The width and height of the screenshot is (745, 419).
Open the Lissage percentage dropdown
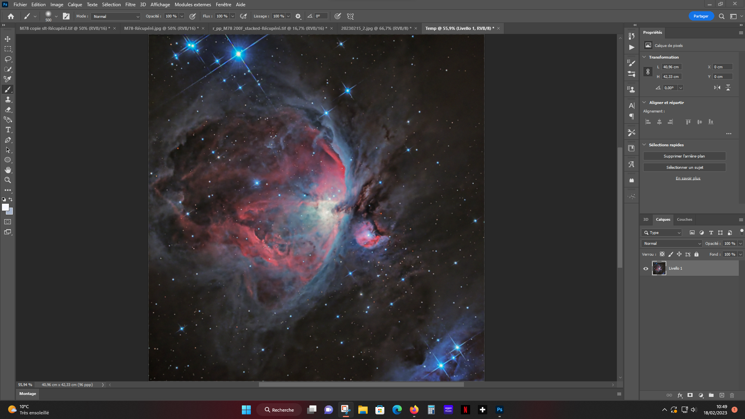pyautogui.click(x=288, y=16)
